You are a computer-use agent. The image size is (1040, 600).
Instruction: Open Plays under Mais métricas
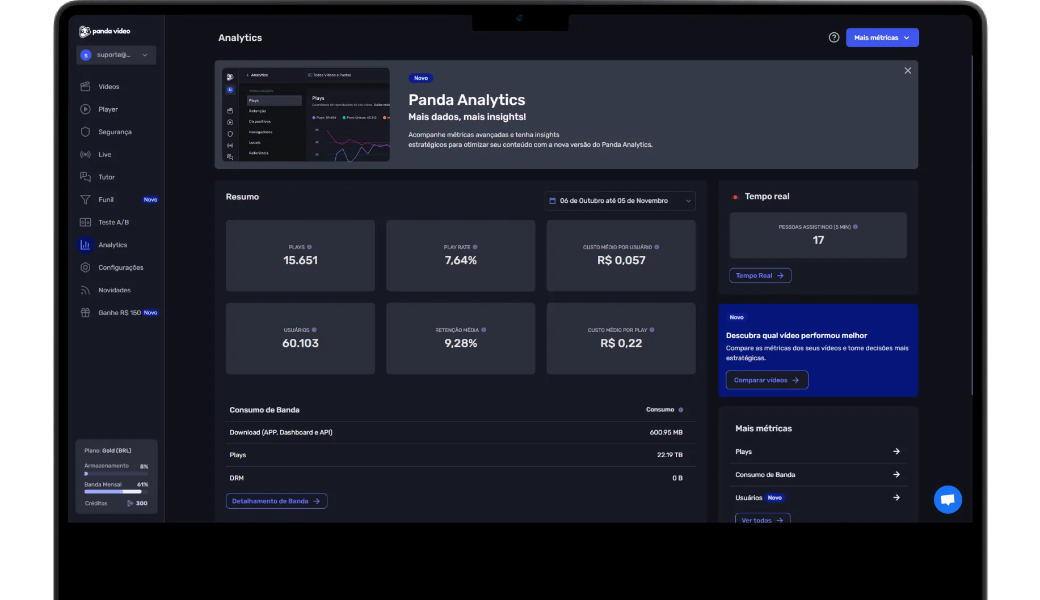[x=818, y=452]
